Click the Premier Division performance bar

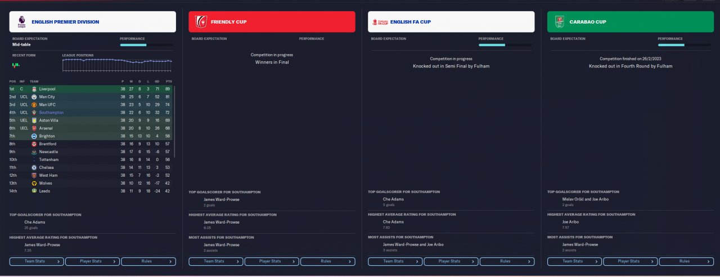coord(146,44)
